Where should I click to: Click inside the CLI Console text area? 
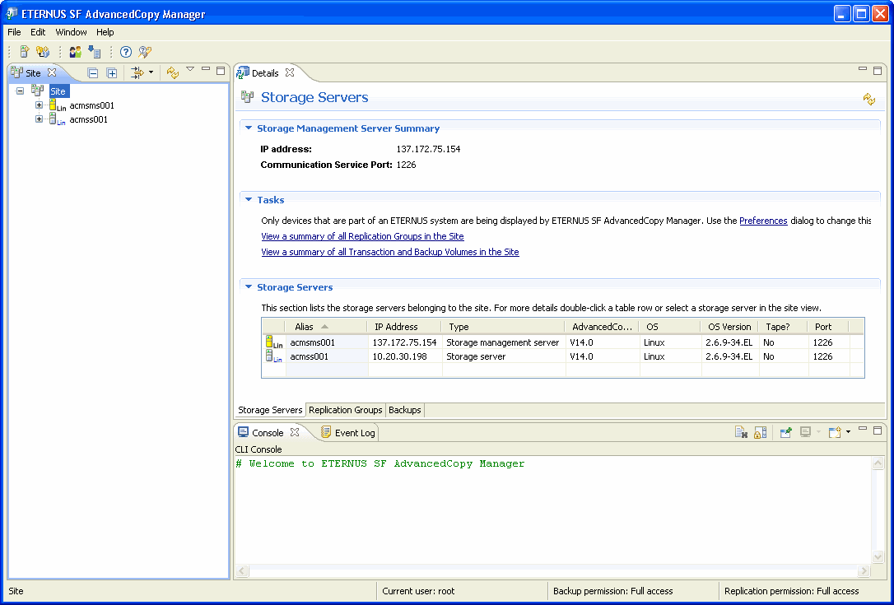[x=552, y=510]
